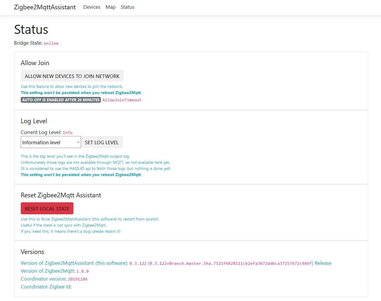
Task: Open the Devices page
Action: [x=92, y=7]
